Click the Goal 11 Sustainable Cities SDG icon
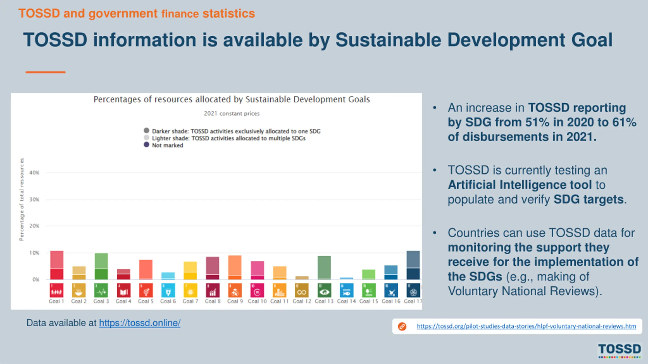The width and height of the screenshot is (648, 364). click(279, 290)
